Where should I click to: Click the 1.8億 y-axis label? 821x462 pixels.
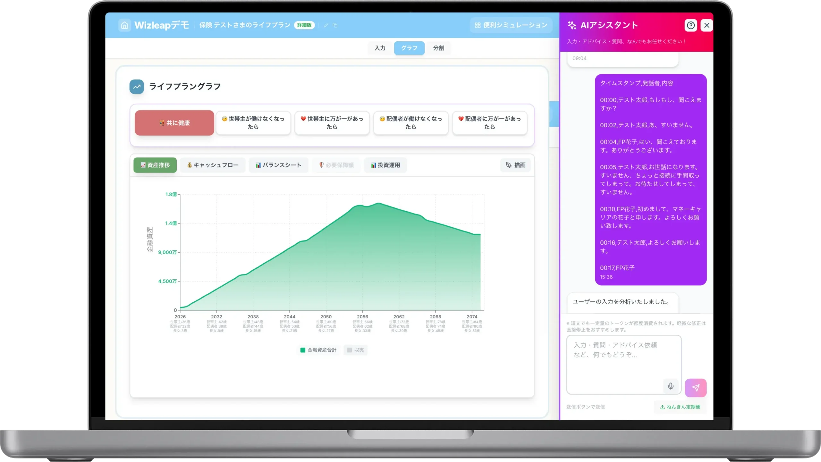click(x=171, y=194)
